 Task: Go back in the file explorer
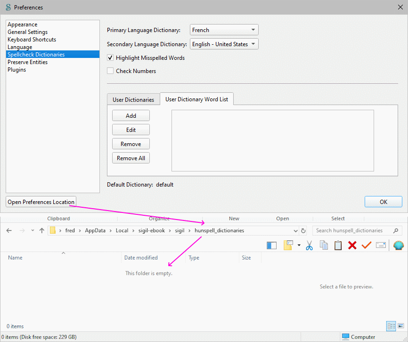tap(9, 230)
